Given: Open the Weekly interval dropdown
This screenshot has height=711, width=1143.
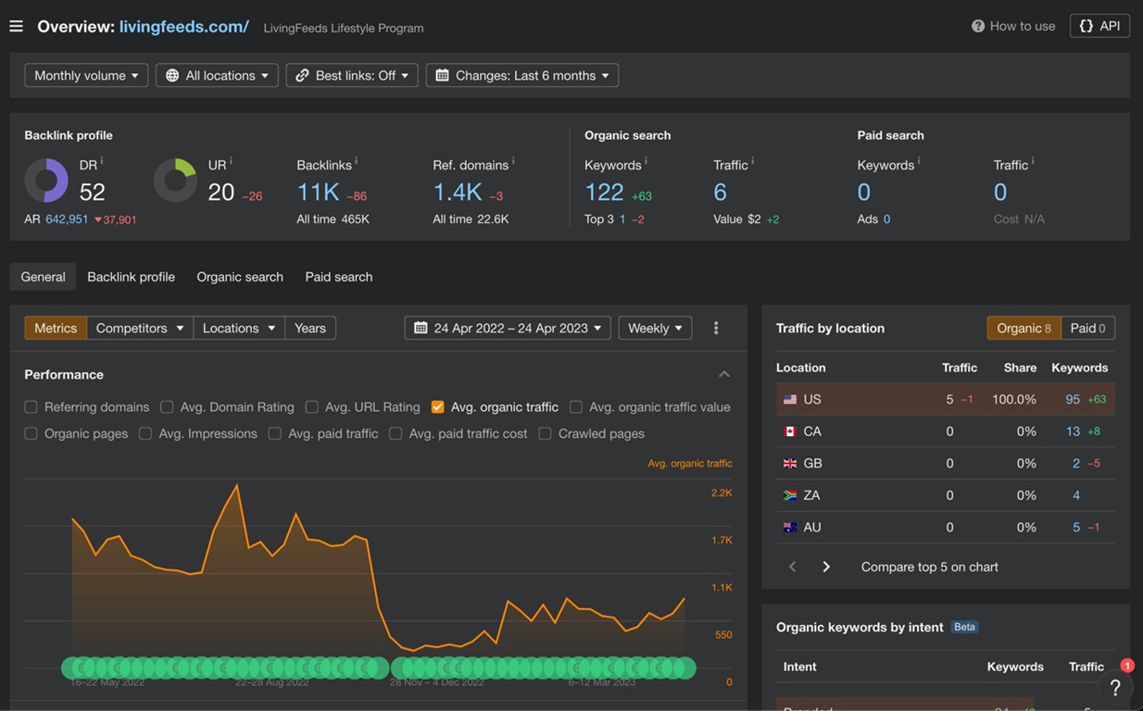Looking at the screenshot, I should point(655,328).
